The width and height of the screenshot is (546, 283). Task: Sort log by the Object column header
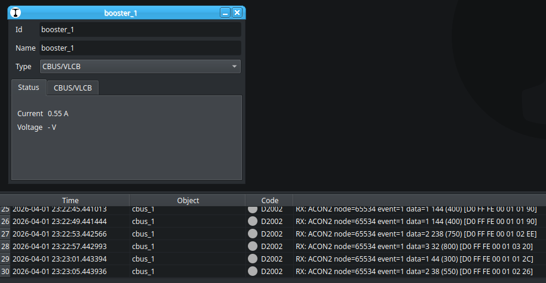click(188, 201)
